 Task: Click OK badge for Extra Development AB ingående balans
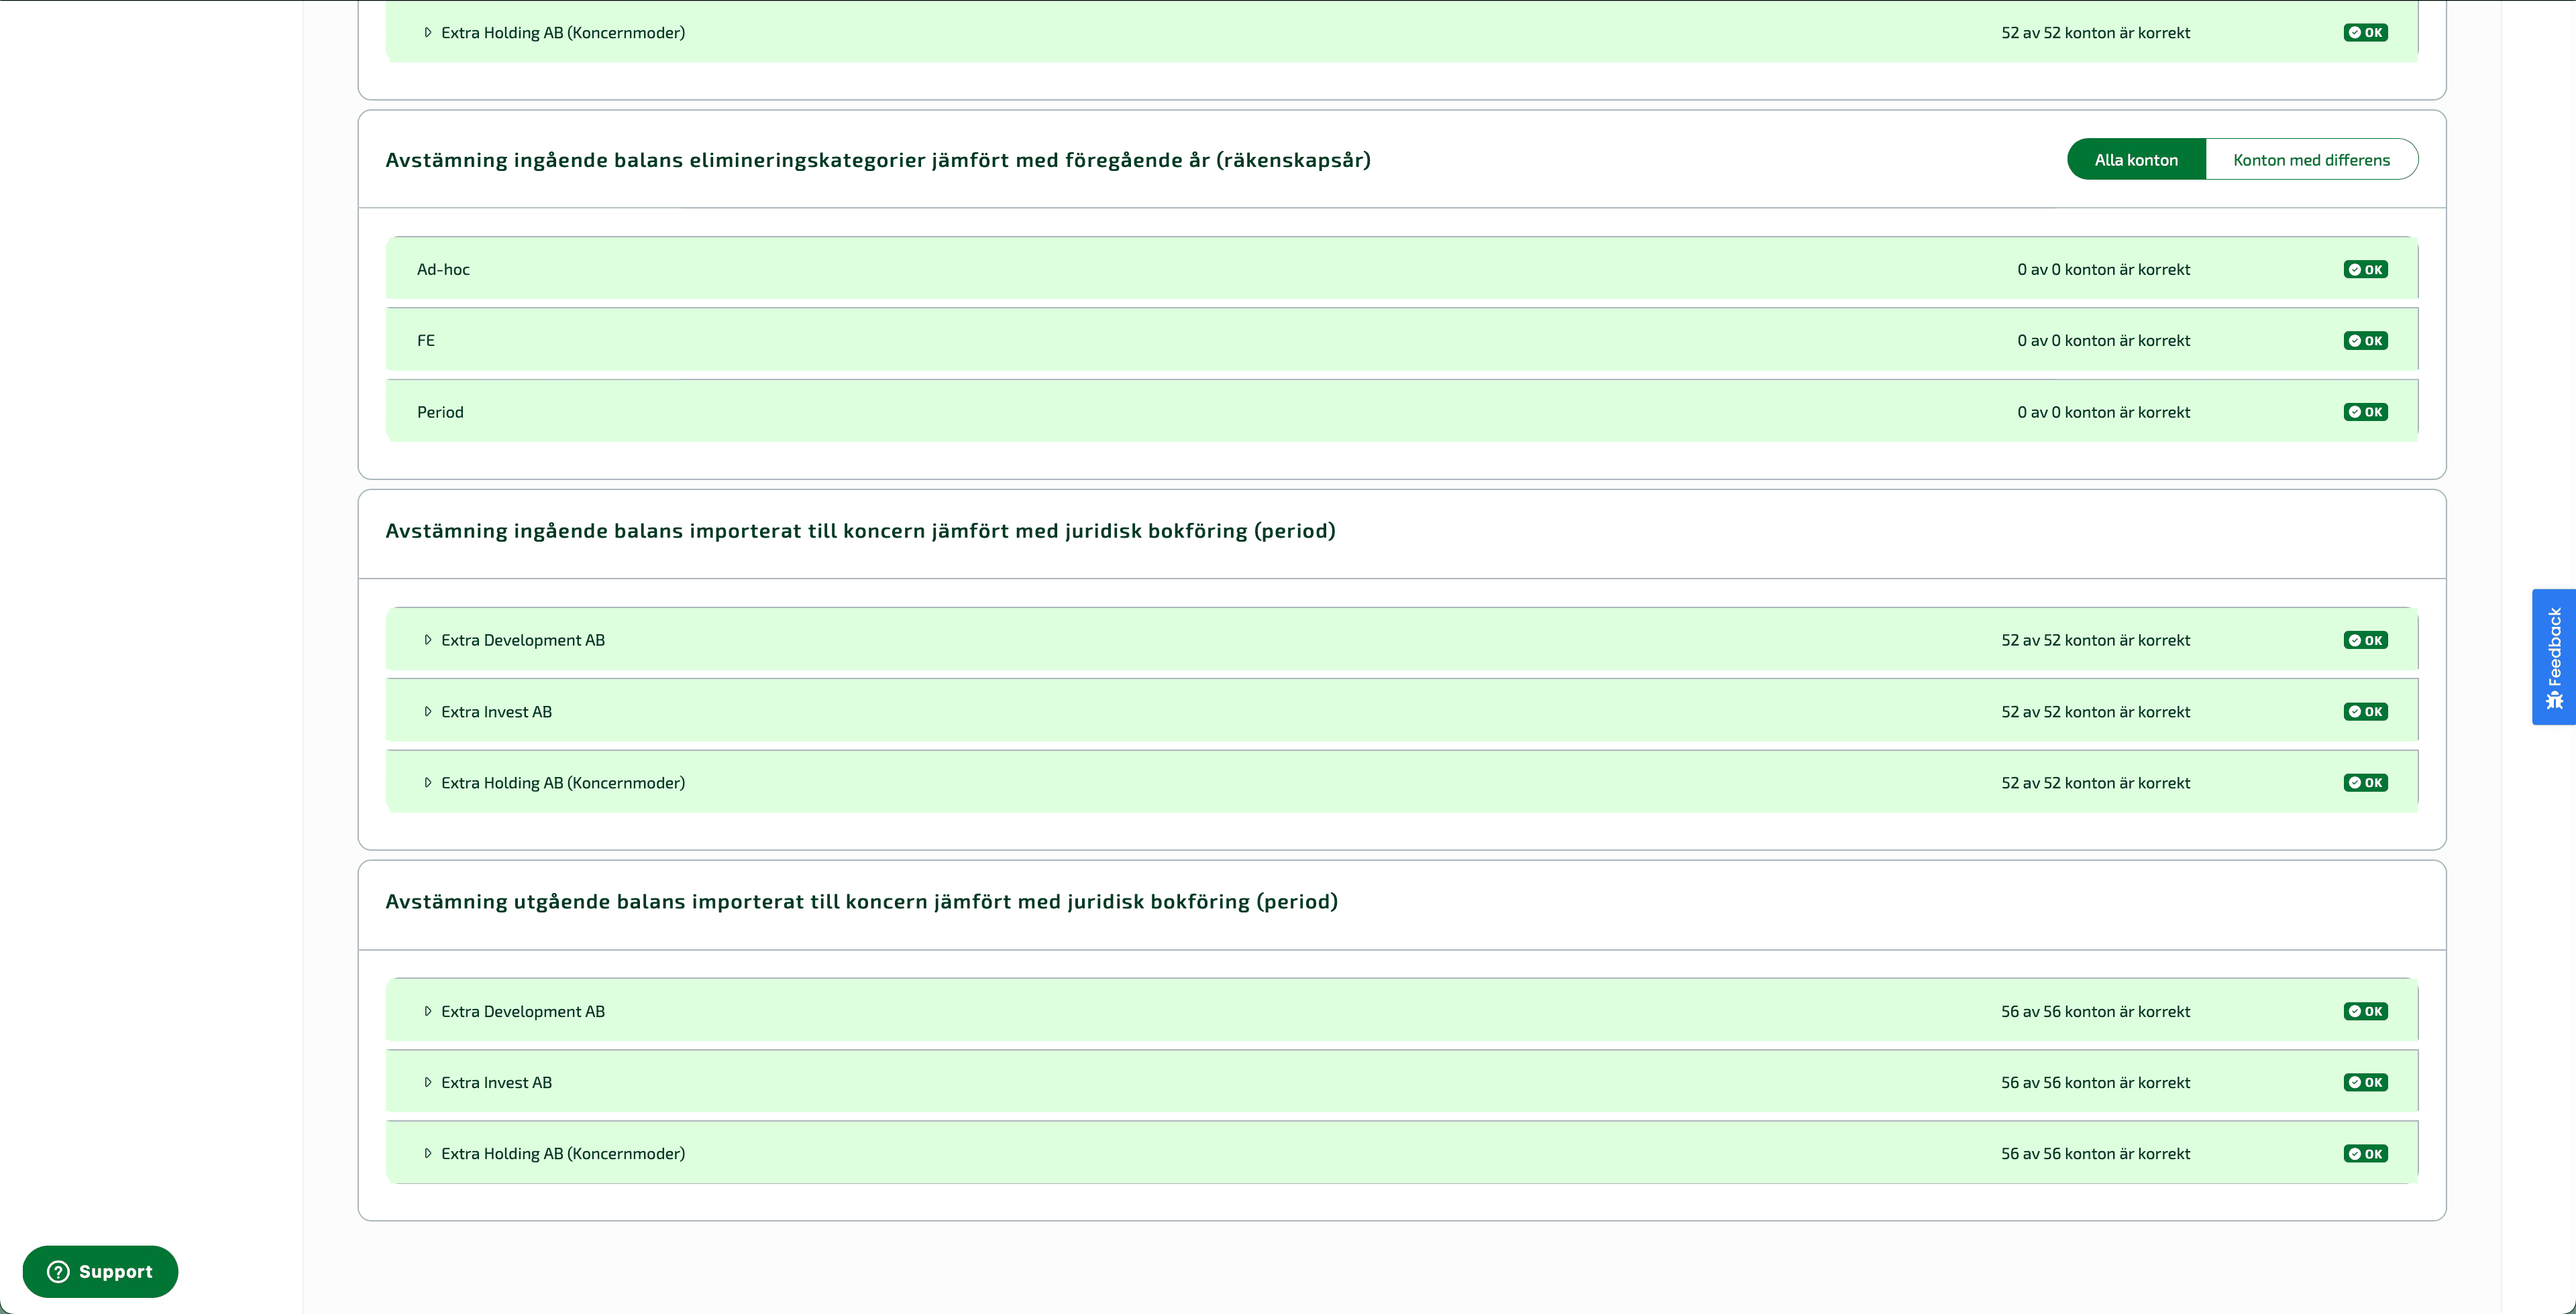[x=2365, y=640]
